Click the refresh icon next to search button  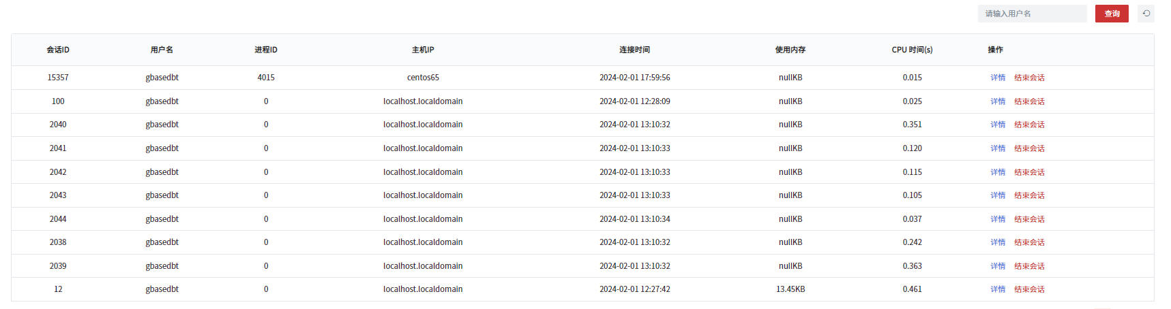click(x=1146, y=14)
